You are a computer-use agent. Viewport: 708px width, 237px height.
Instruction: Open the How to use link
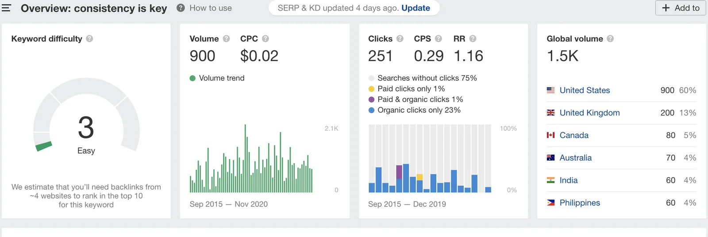211,8
